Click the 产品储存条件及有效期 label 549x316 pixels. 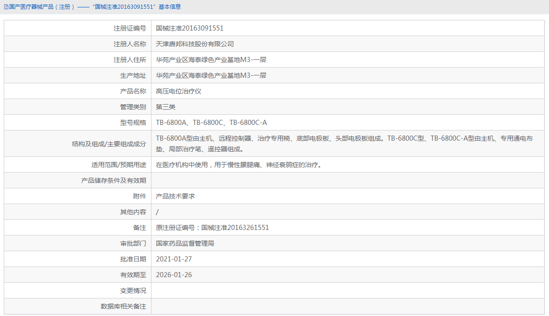click(x=114, y=180)
